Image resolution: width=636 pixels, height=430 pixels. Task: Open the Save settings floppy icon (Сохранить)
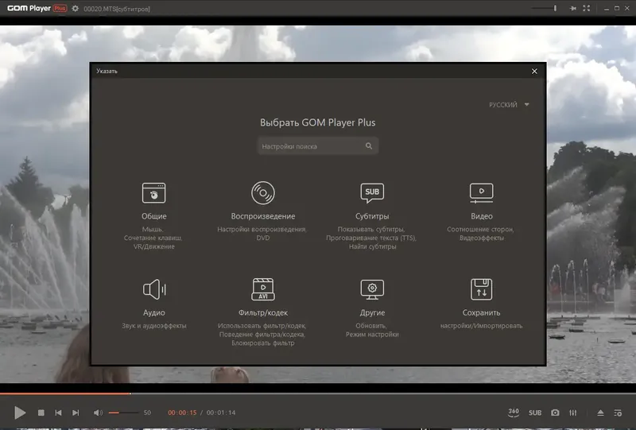click(482, 289)
